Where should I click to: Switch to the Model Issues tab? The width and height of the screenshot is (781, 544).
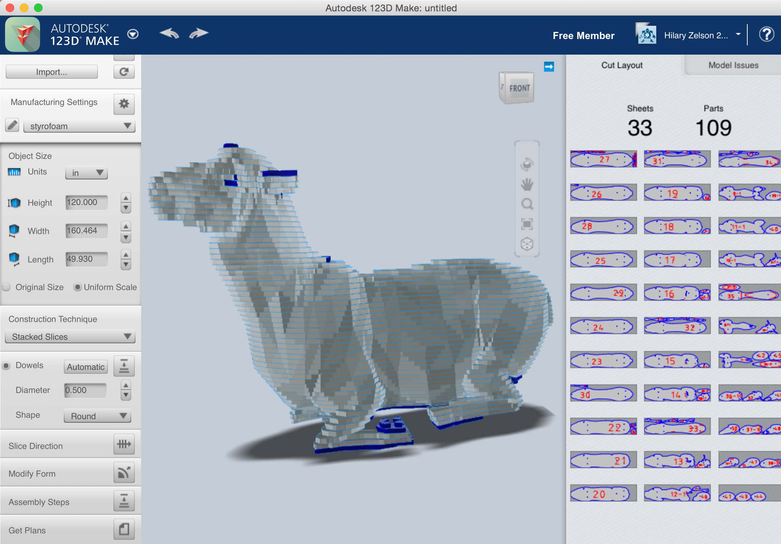(x=733, y=65)
